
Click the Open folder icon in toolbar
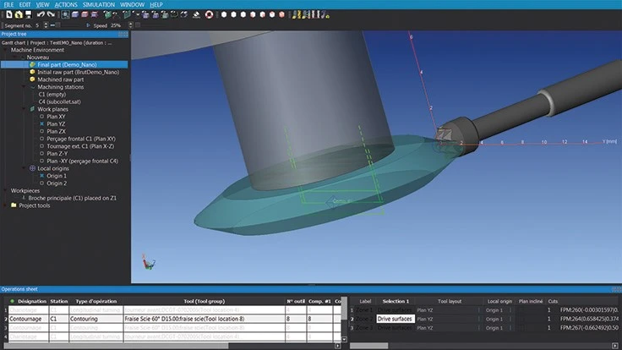click(x=17, y=15)
